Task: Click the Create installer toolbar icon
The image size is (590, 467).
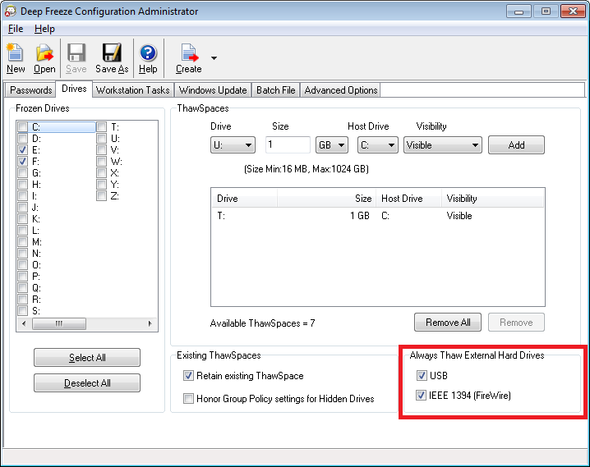Action: [189, 54]
